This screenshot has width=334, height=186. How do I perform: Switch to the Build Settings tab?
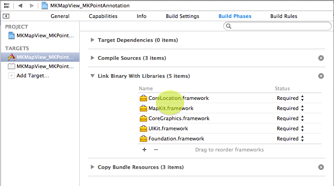click(x=182, y=16)
